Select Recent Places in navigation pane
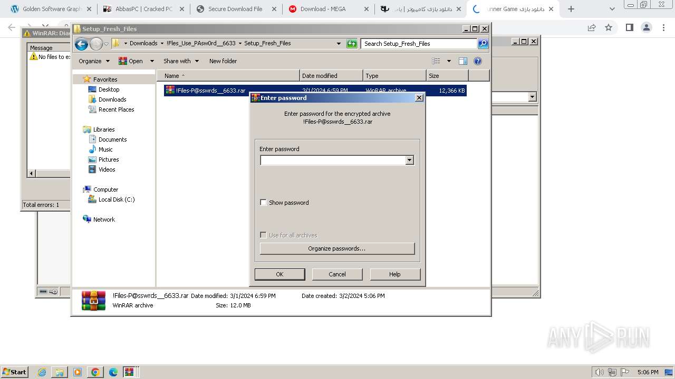 (116, 109)
